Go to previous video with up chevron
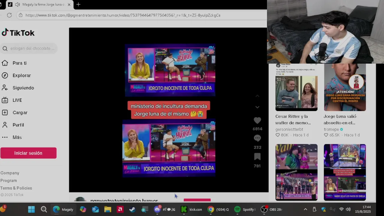The height and width of the screenshot is (216, 384). (257, 96)
